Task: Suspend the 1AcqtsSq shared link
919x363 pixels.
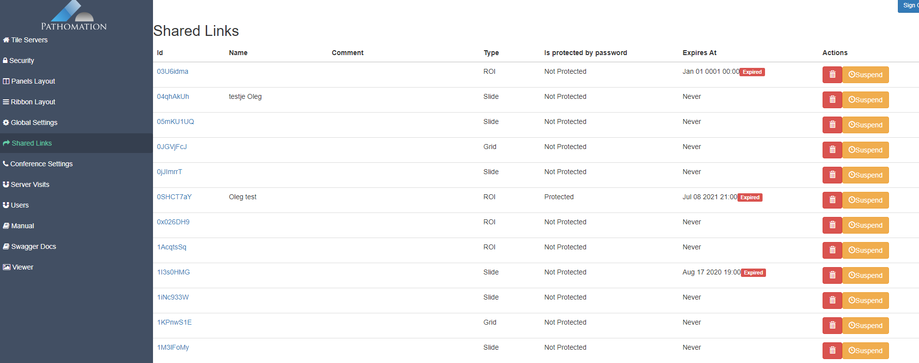Action: coord(865,250)
